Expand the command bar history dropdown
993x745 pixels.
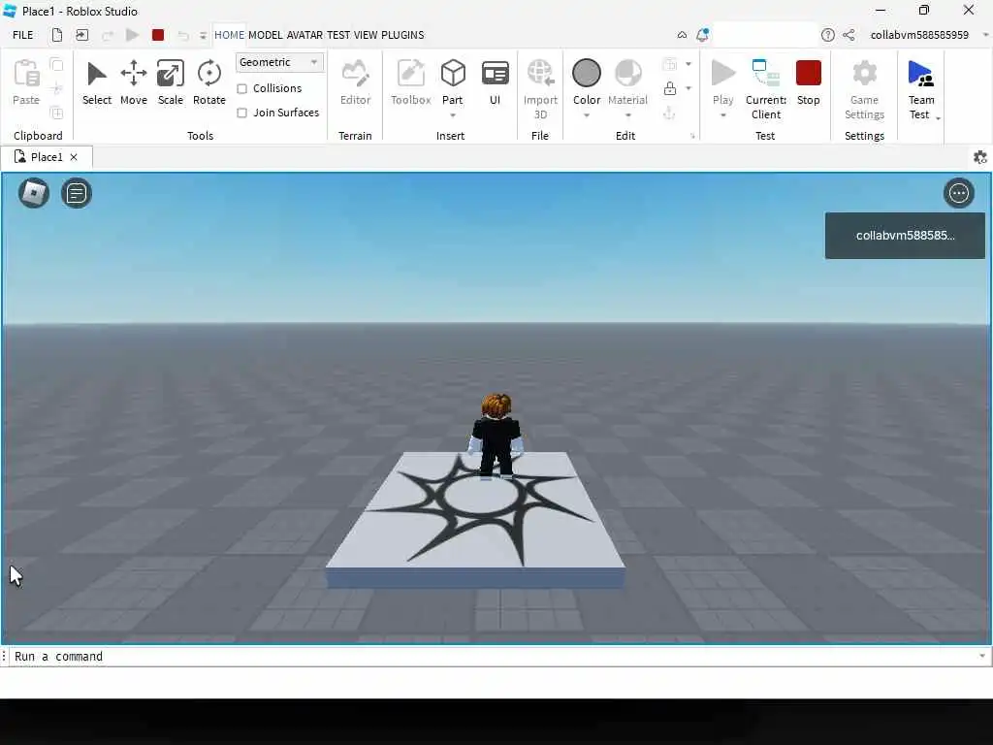(x=982, y=657)
